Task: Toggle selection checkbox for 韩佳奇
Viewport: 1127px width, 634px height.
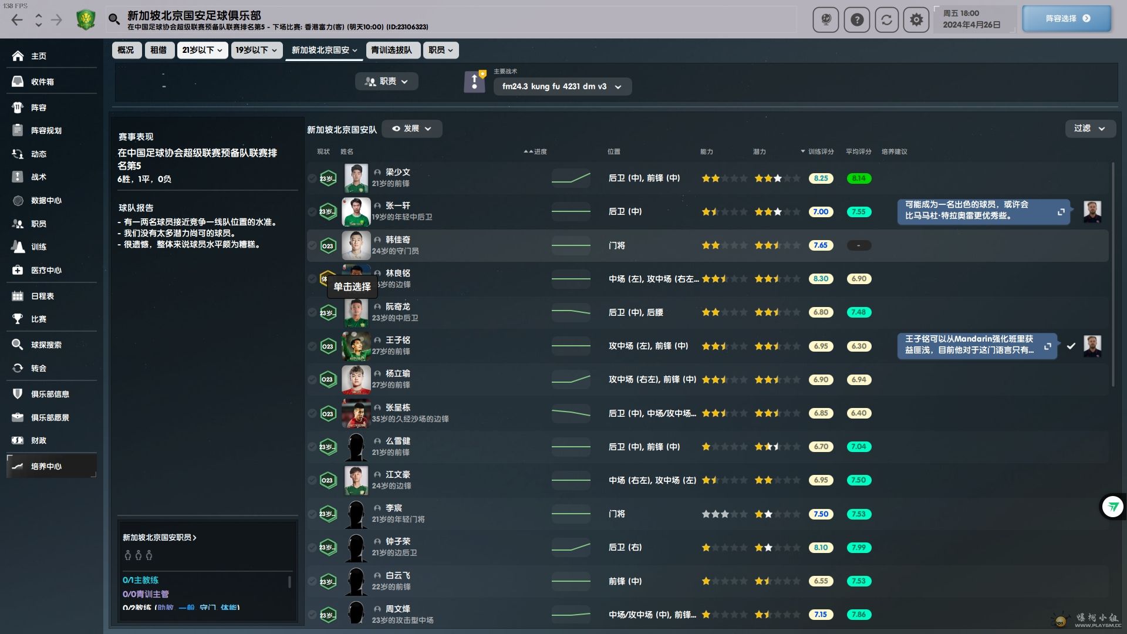Action: click(312, 245)
